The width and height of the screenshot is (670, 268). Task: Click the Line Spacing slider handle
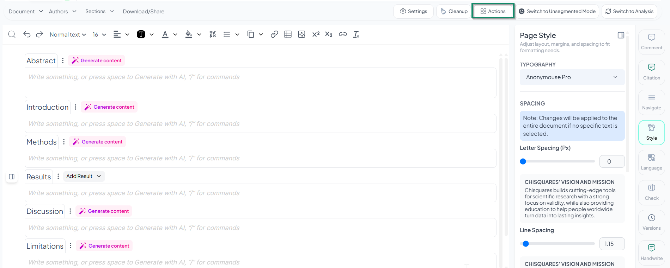click(x=526, y=244)
